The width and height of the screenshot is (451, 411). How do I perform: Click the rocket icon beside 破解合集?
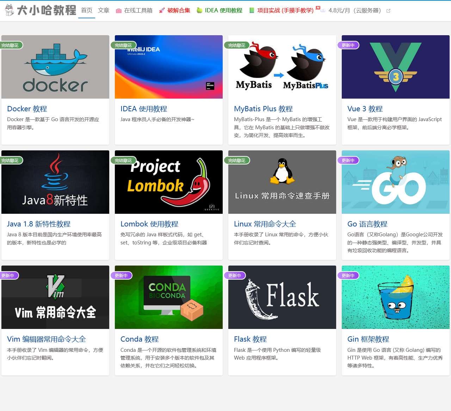[162, 11]
